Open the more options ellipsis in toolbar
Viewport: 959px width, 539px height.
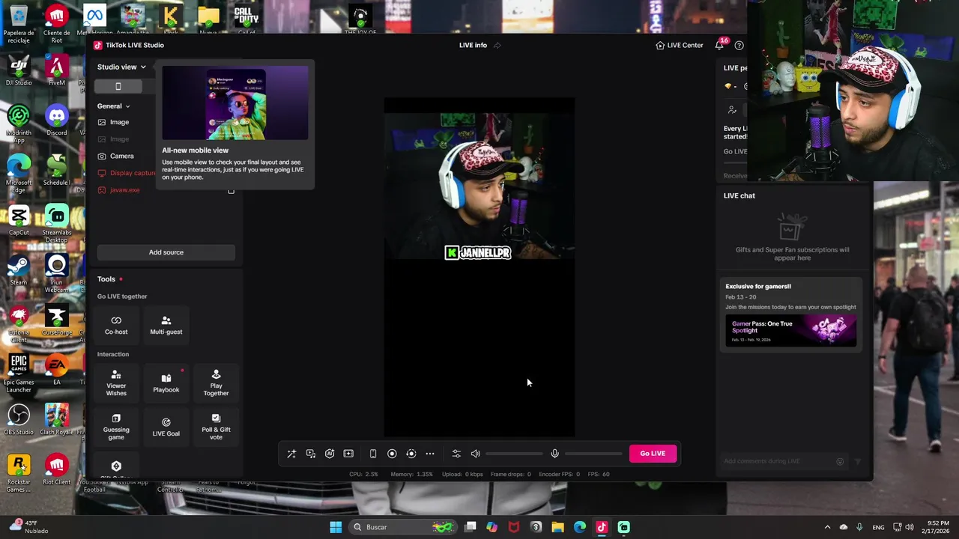430,454
